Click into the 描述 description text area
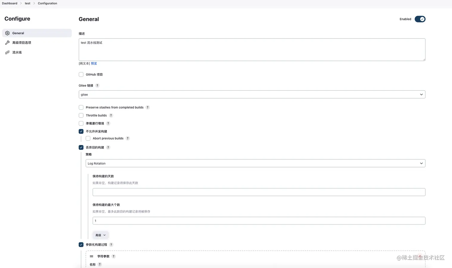The image size is (452, 268). pyautogui.click(x=252, y=50)
